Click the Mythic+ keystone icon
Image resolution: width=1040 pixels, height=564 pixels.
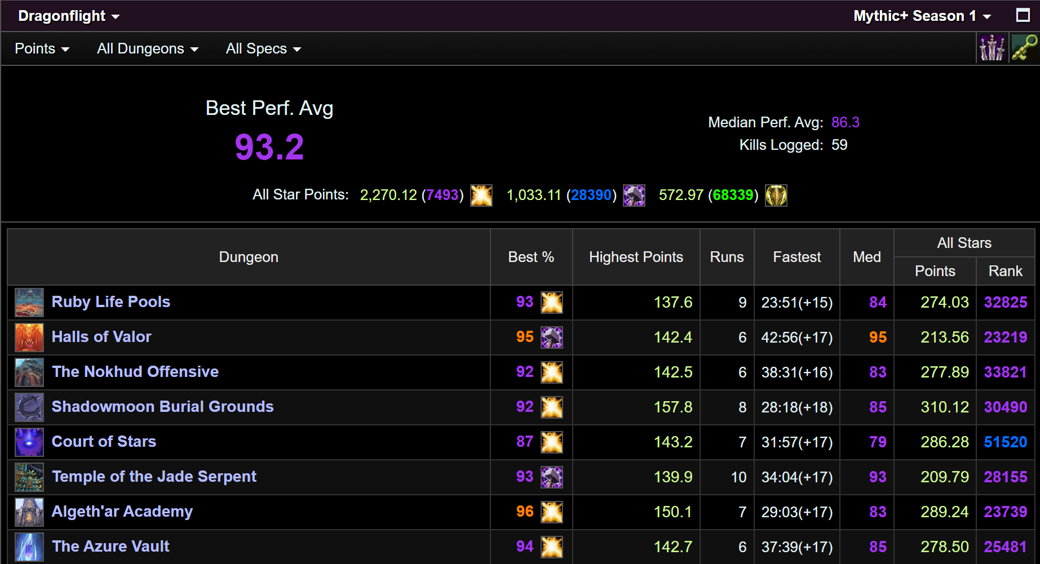pyautogui.click(x=1024, y=48)
